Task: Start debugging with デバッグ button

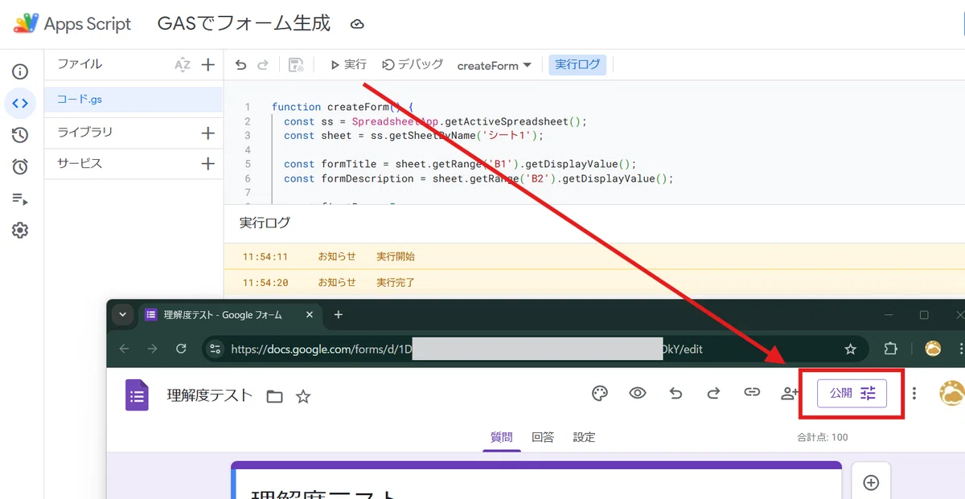Action: [413, 65]
